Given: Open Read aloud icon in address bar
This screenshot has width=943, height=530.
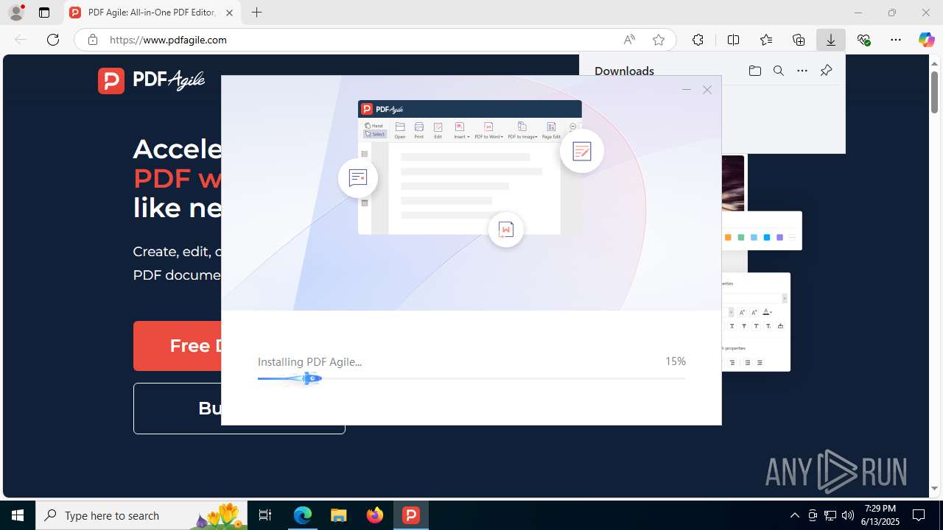Looking at the screenshot, I should (629, 40).
